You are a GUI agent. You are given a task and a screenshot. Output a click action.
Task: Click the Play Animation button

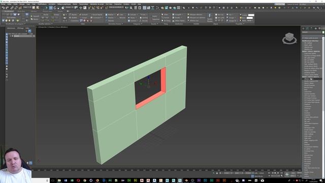tap(275, 173)
